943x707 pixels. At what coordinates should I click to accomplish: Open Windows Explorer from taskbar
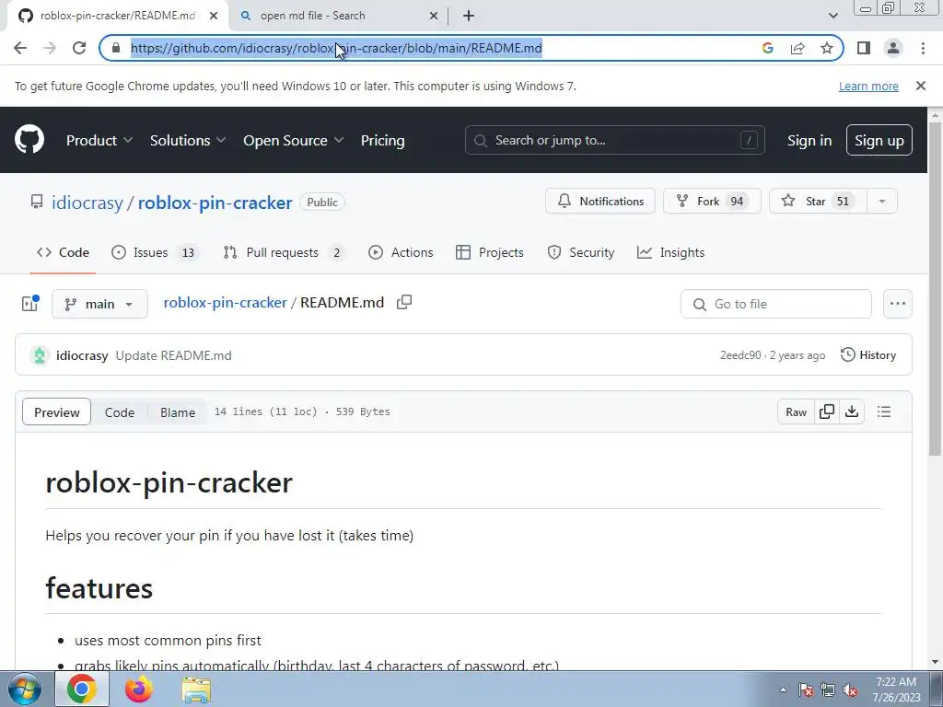(197, 689)
